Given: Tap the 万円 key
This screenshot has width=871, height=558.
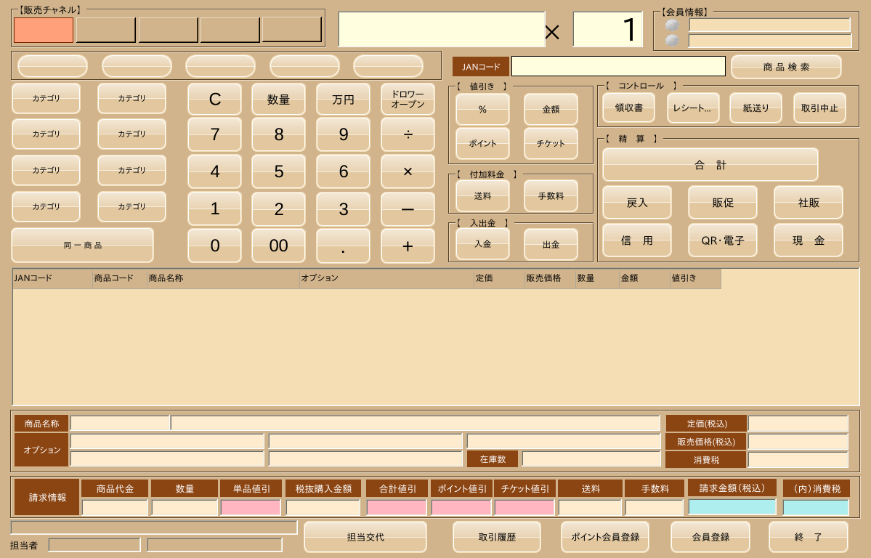Looking at the screenshot, I should tap(343, 100).
